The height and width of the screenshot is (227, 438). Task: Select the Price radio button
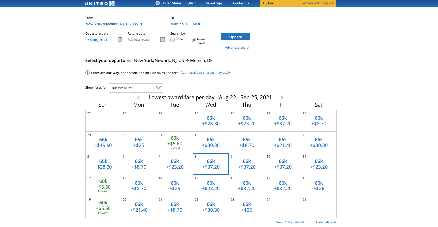pos(173,40)
